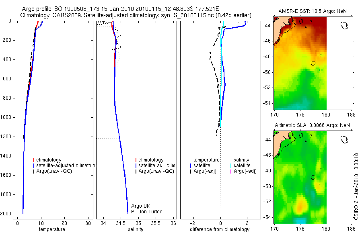Click the depth axis tick label '1400'
The width and height of the screenshot is (362, 233).
6,156
